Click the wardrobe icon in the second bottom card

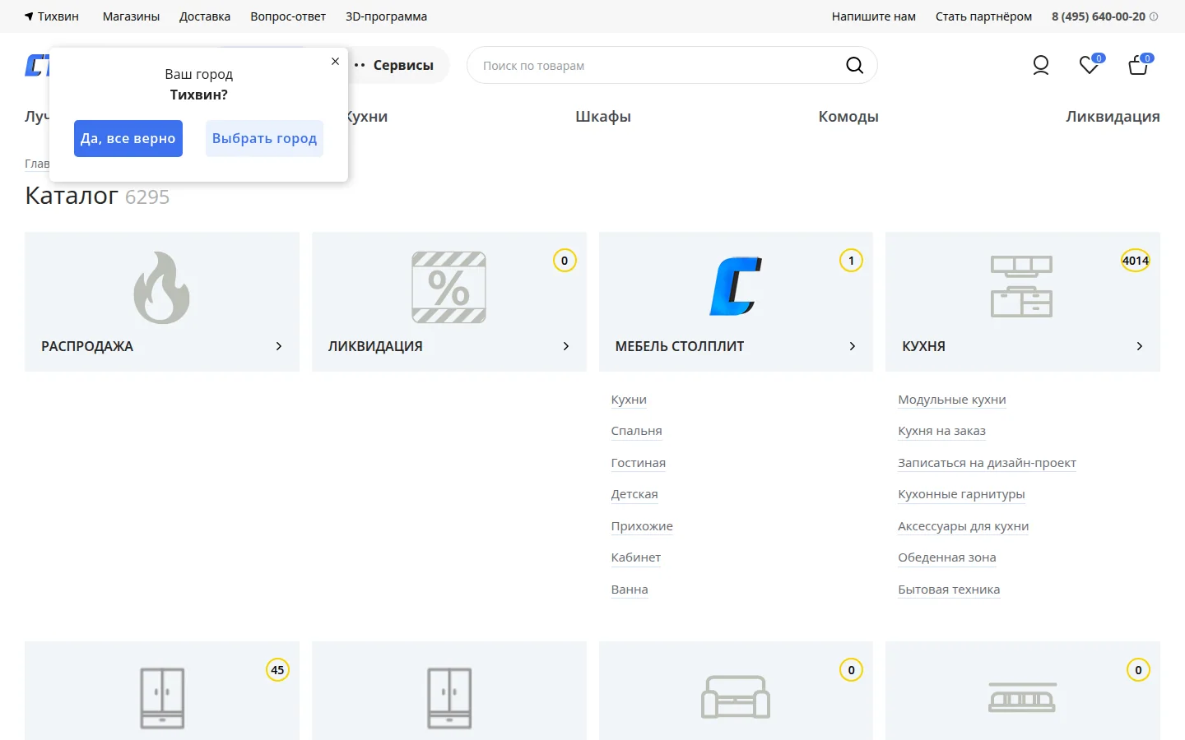(x=449, y=698)
